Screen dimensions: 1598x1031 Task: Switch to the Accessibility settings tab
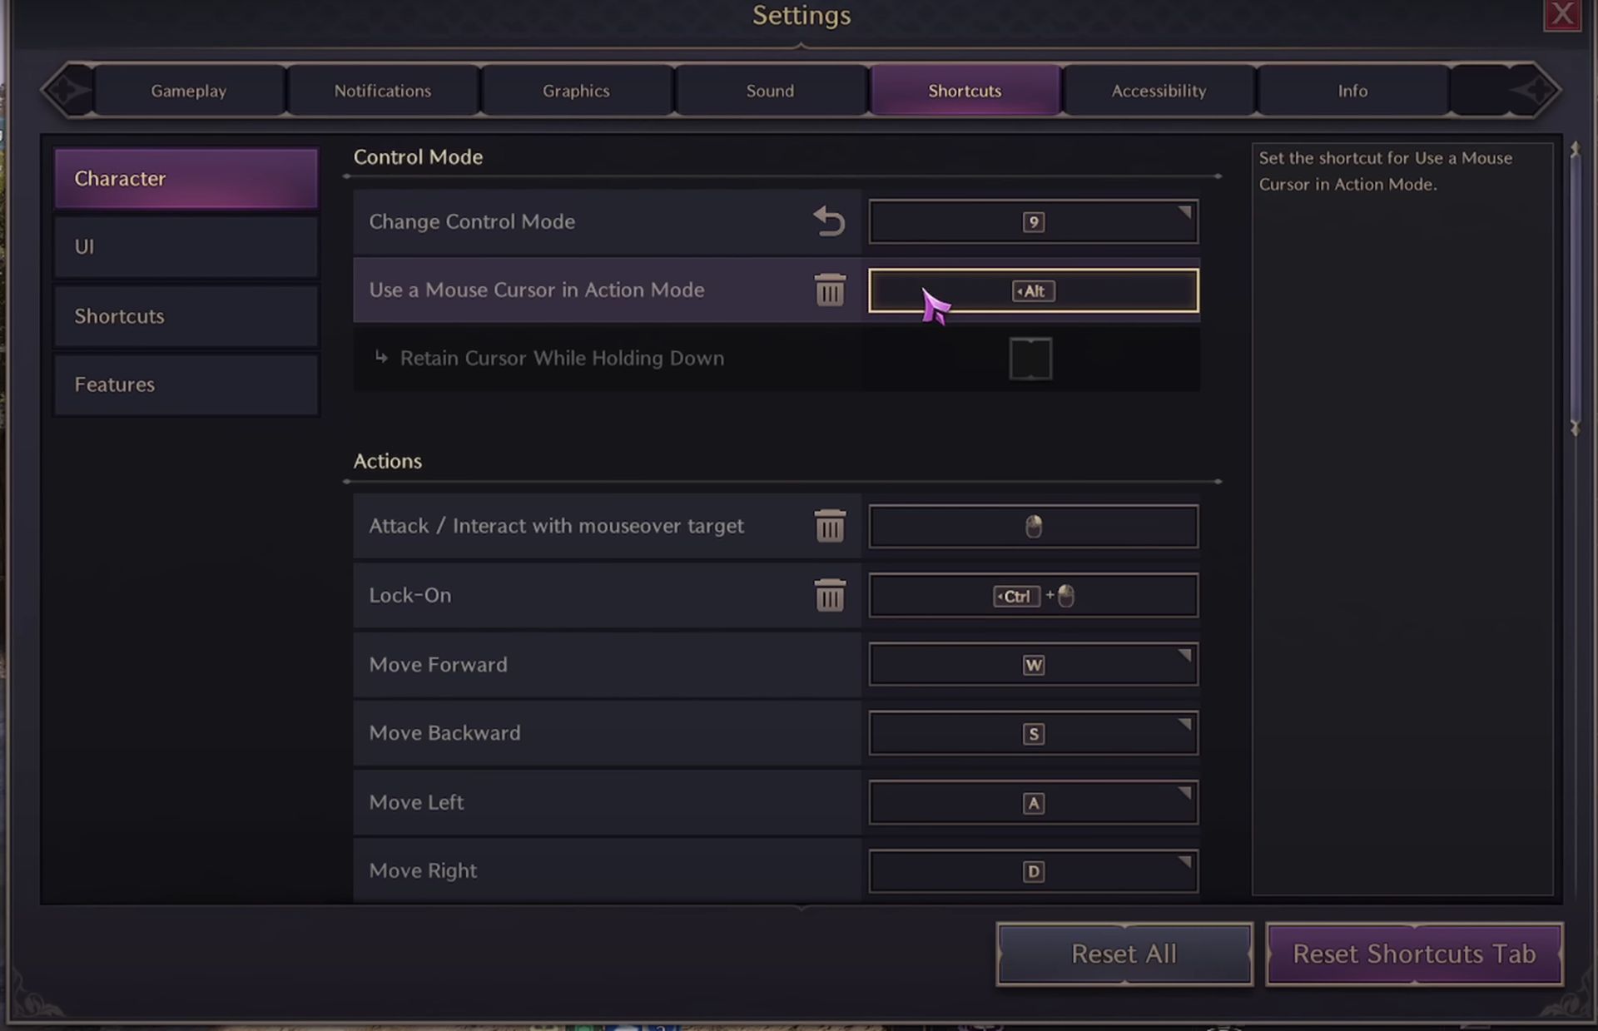pyautogui.click(x=1159, y=90)
